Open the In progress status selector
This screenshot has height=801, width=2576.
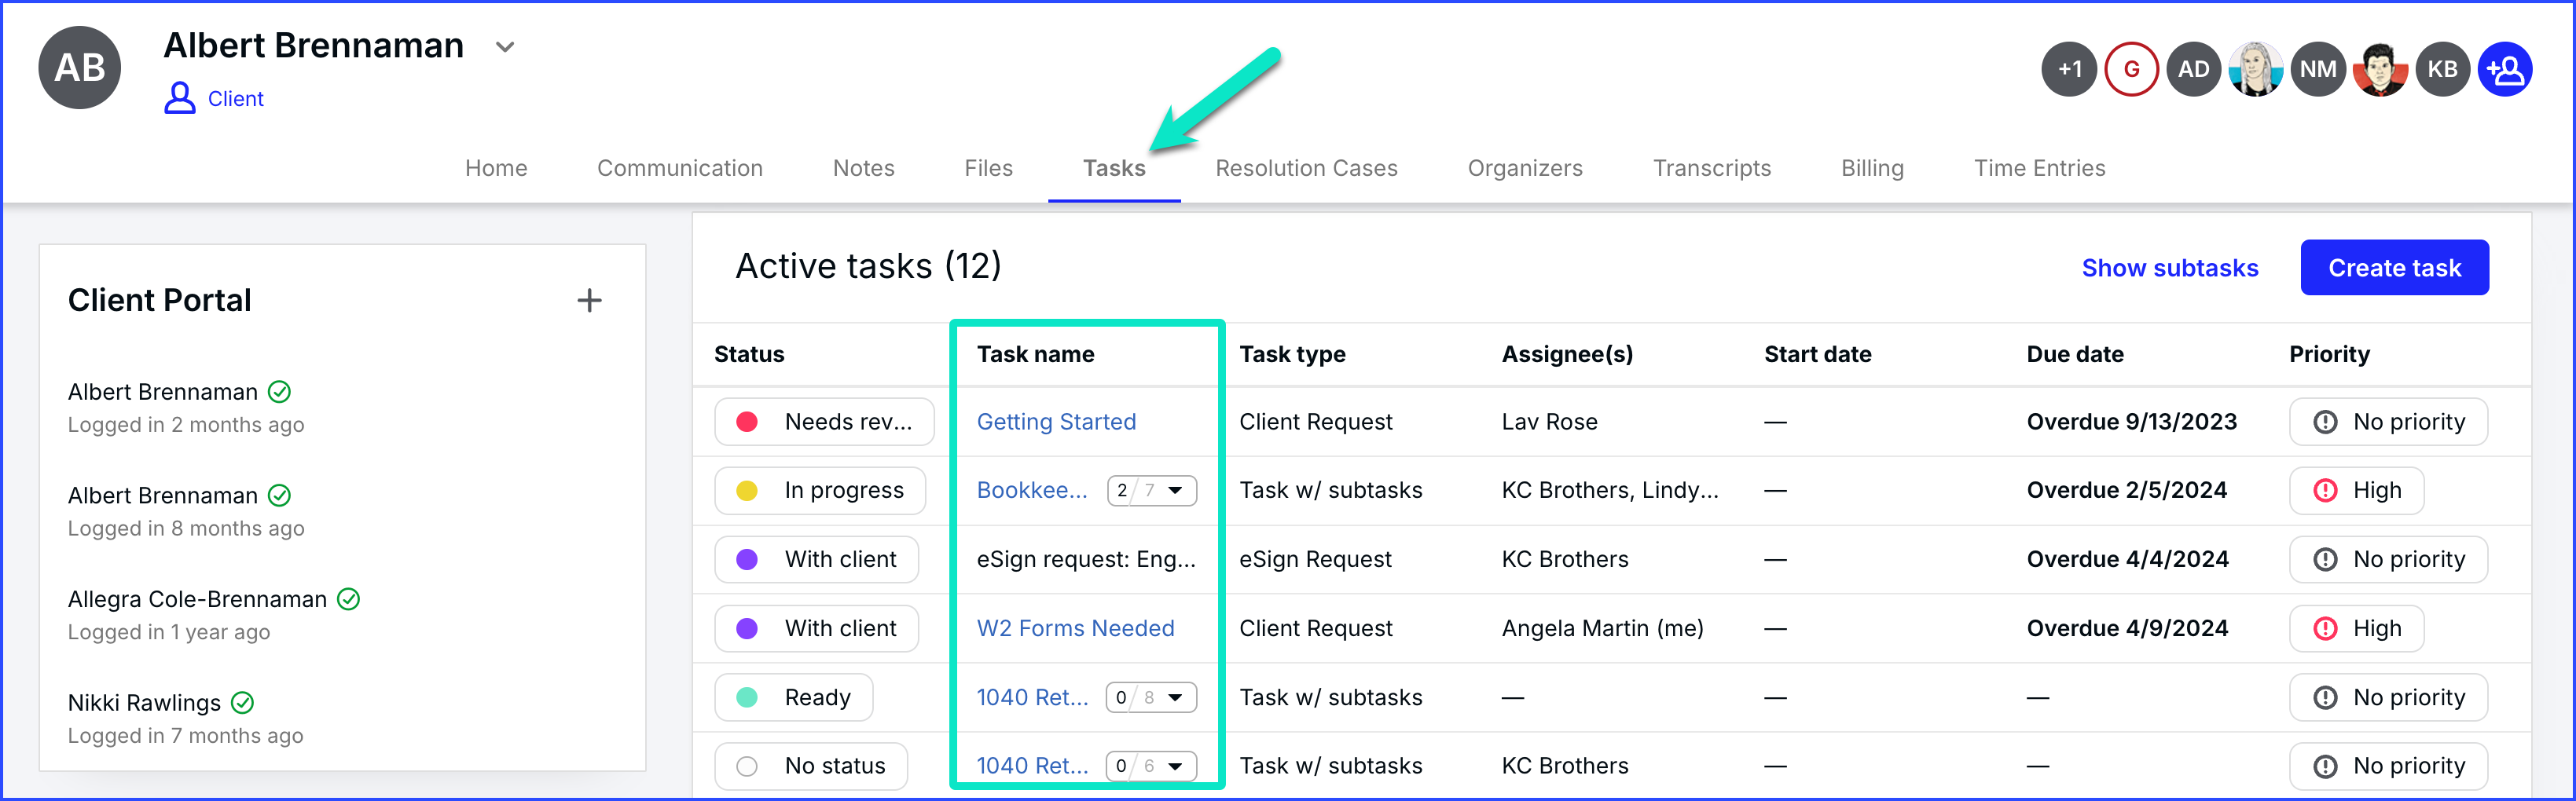point(820,490)
